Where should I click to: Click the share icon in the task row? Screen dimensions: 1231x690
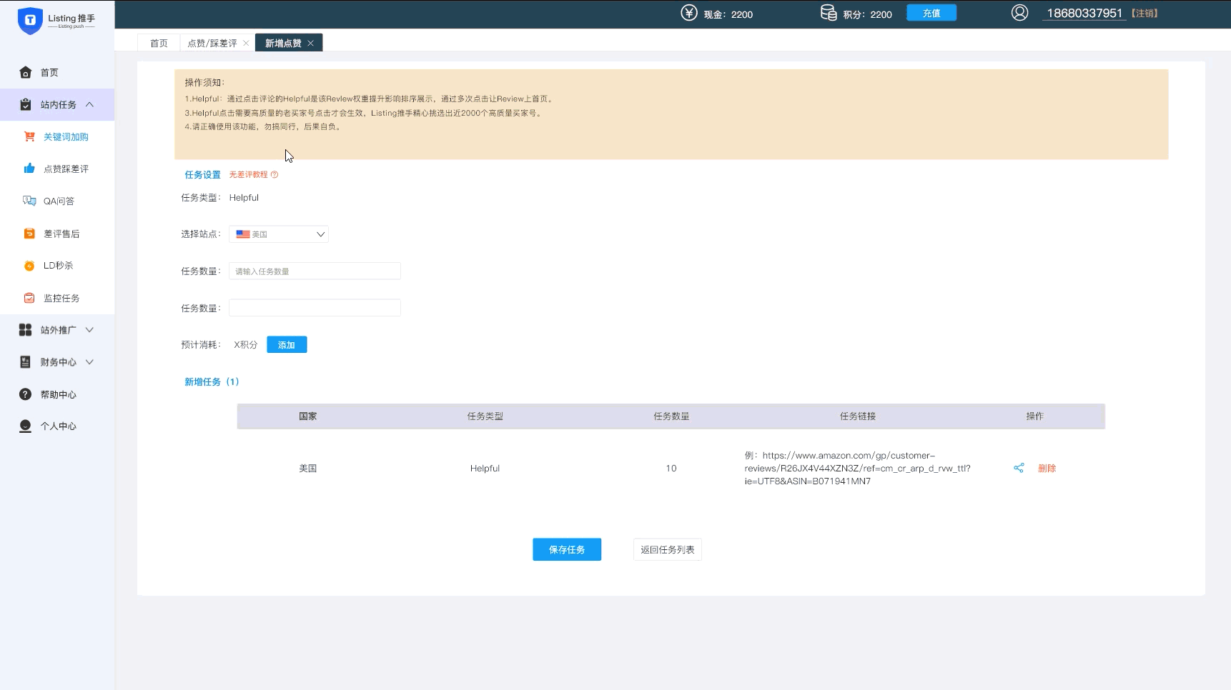[1019, 468]
